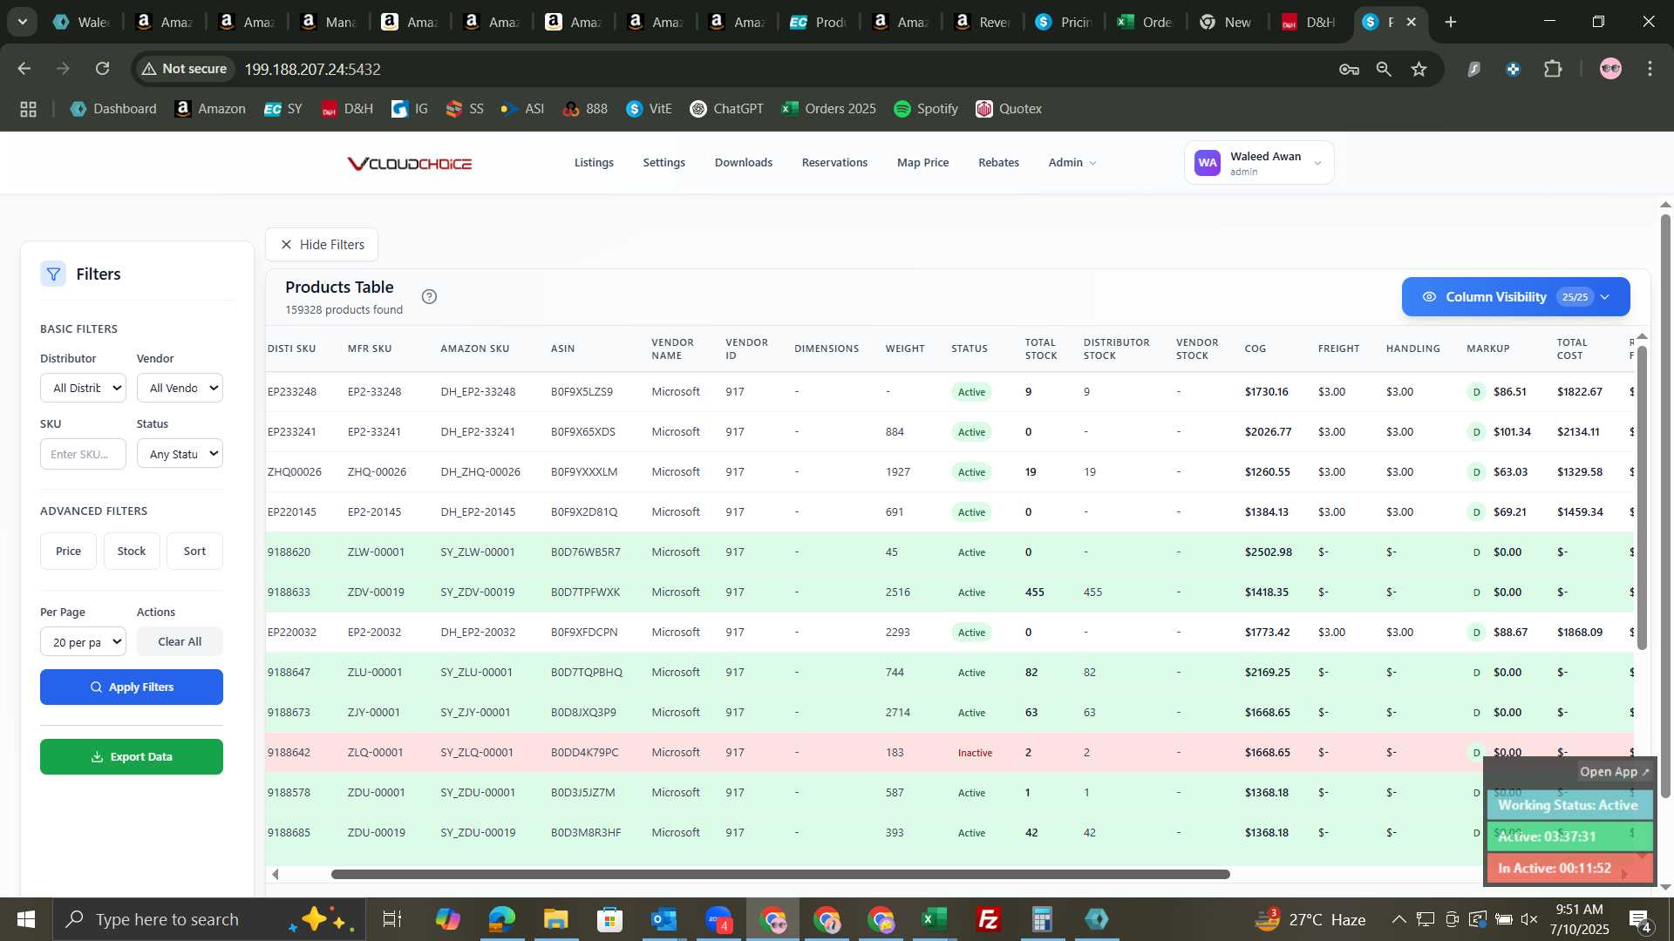Click the Windows search box

pos(209,919)
